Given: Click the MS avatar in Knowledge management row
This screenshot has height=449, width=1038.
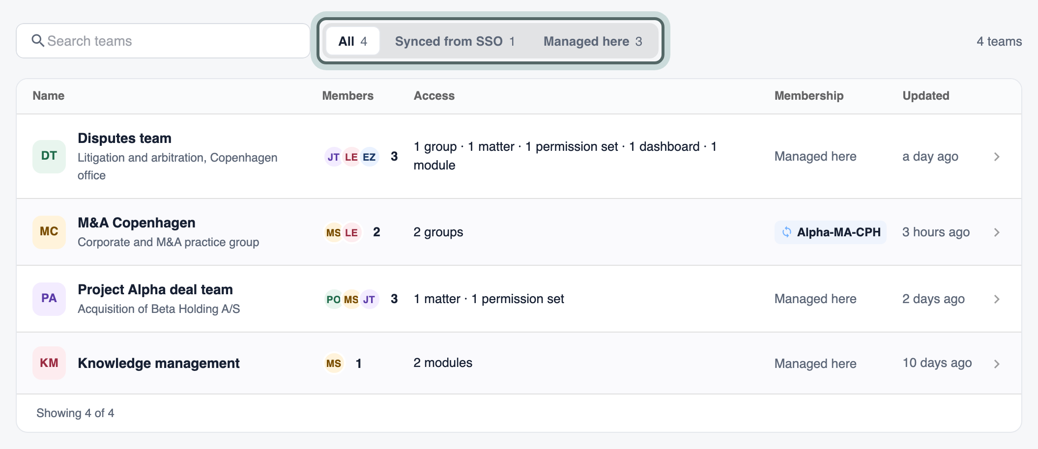Looking at the screenshot, I should (334, 364).
